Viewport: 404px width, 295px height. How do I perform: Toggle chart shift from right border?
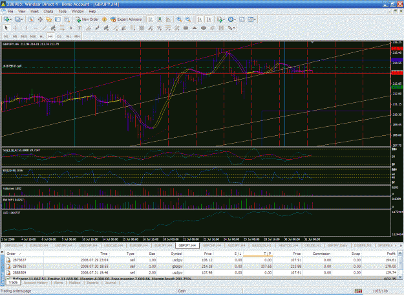pos(209,19)
